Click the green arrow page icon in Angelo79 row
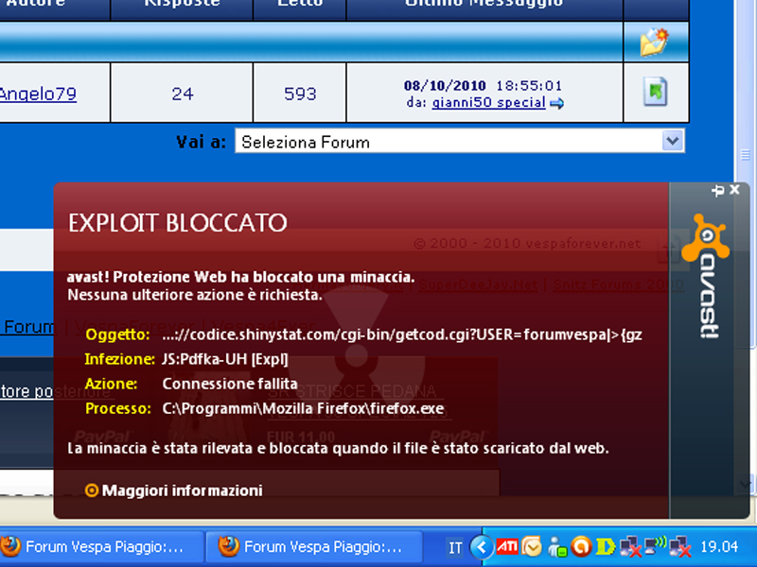 point(655,91)
